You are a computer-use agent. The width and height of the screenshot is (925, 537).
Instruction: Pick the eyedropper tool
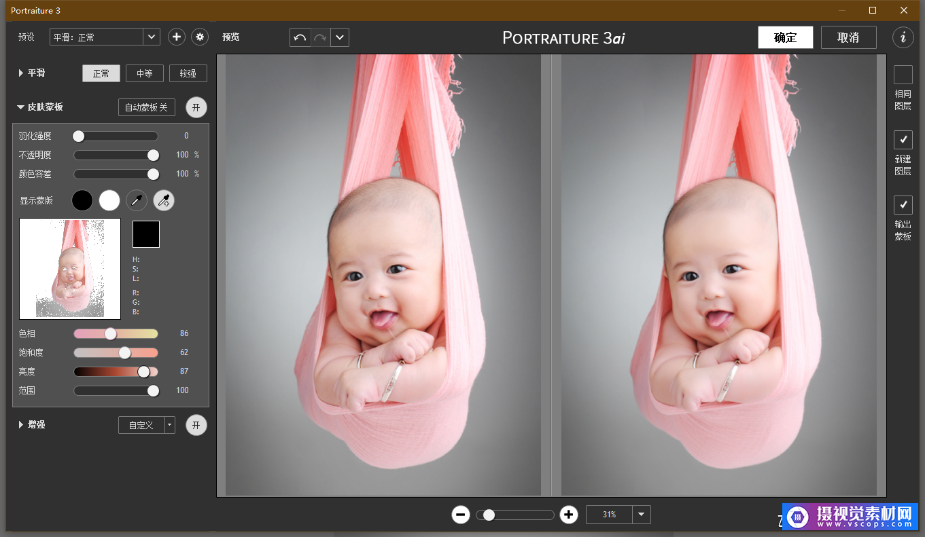tap(137, 200)
